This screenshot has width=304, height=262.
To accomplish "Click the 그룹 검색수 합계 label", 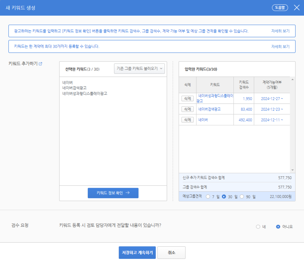I will 195,187.
